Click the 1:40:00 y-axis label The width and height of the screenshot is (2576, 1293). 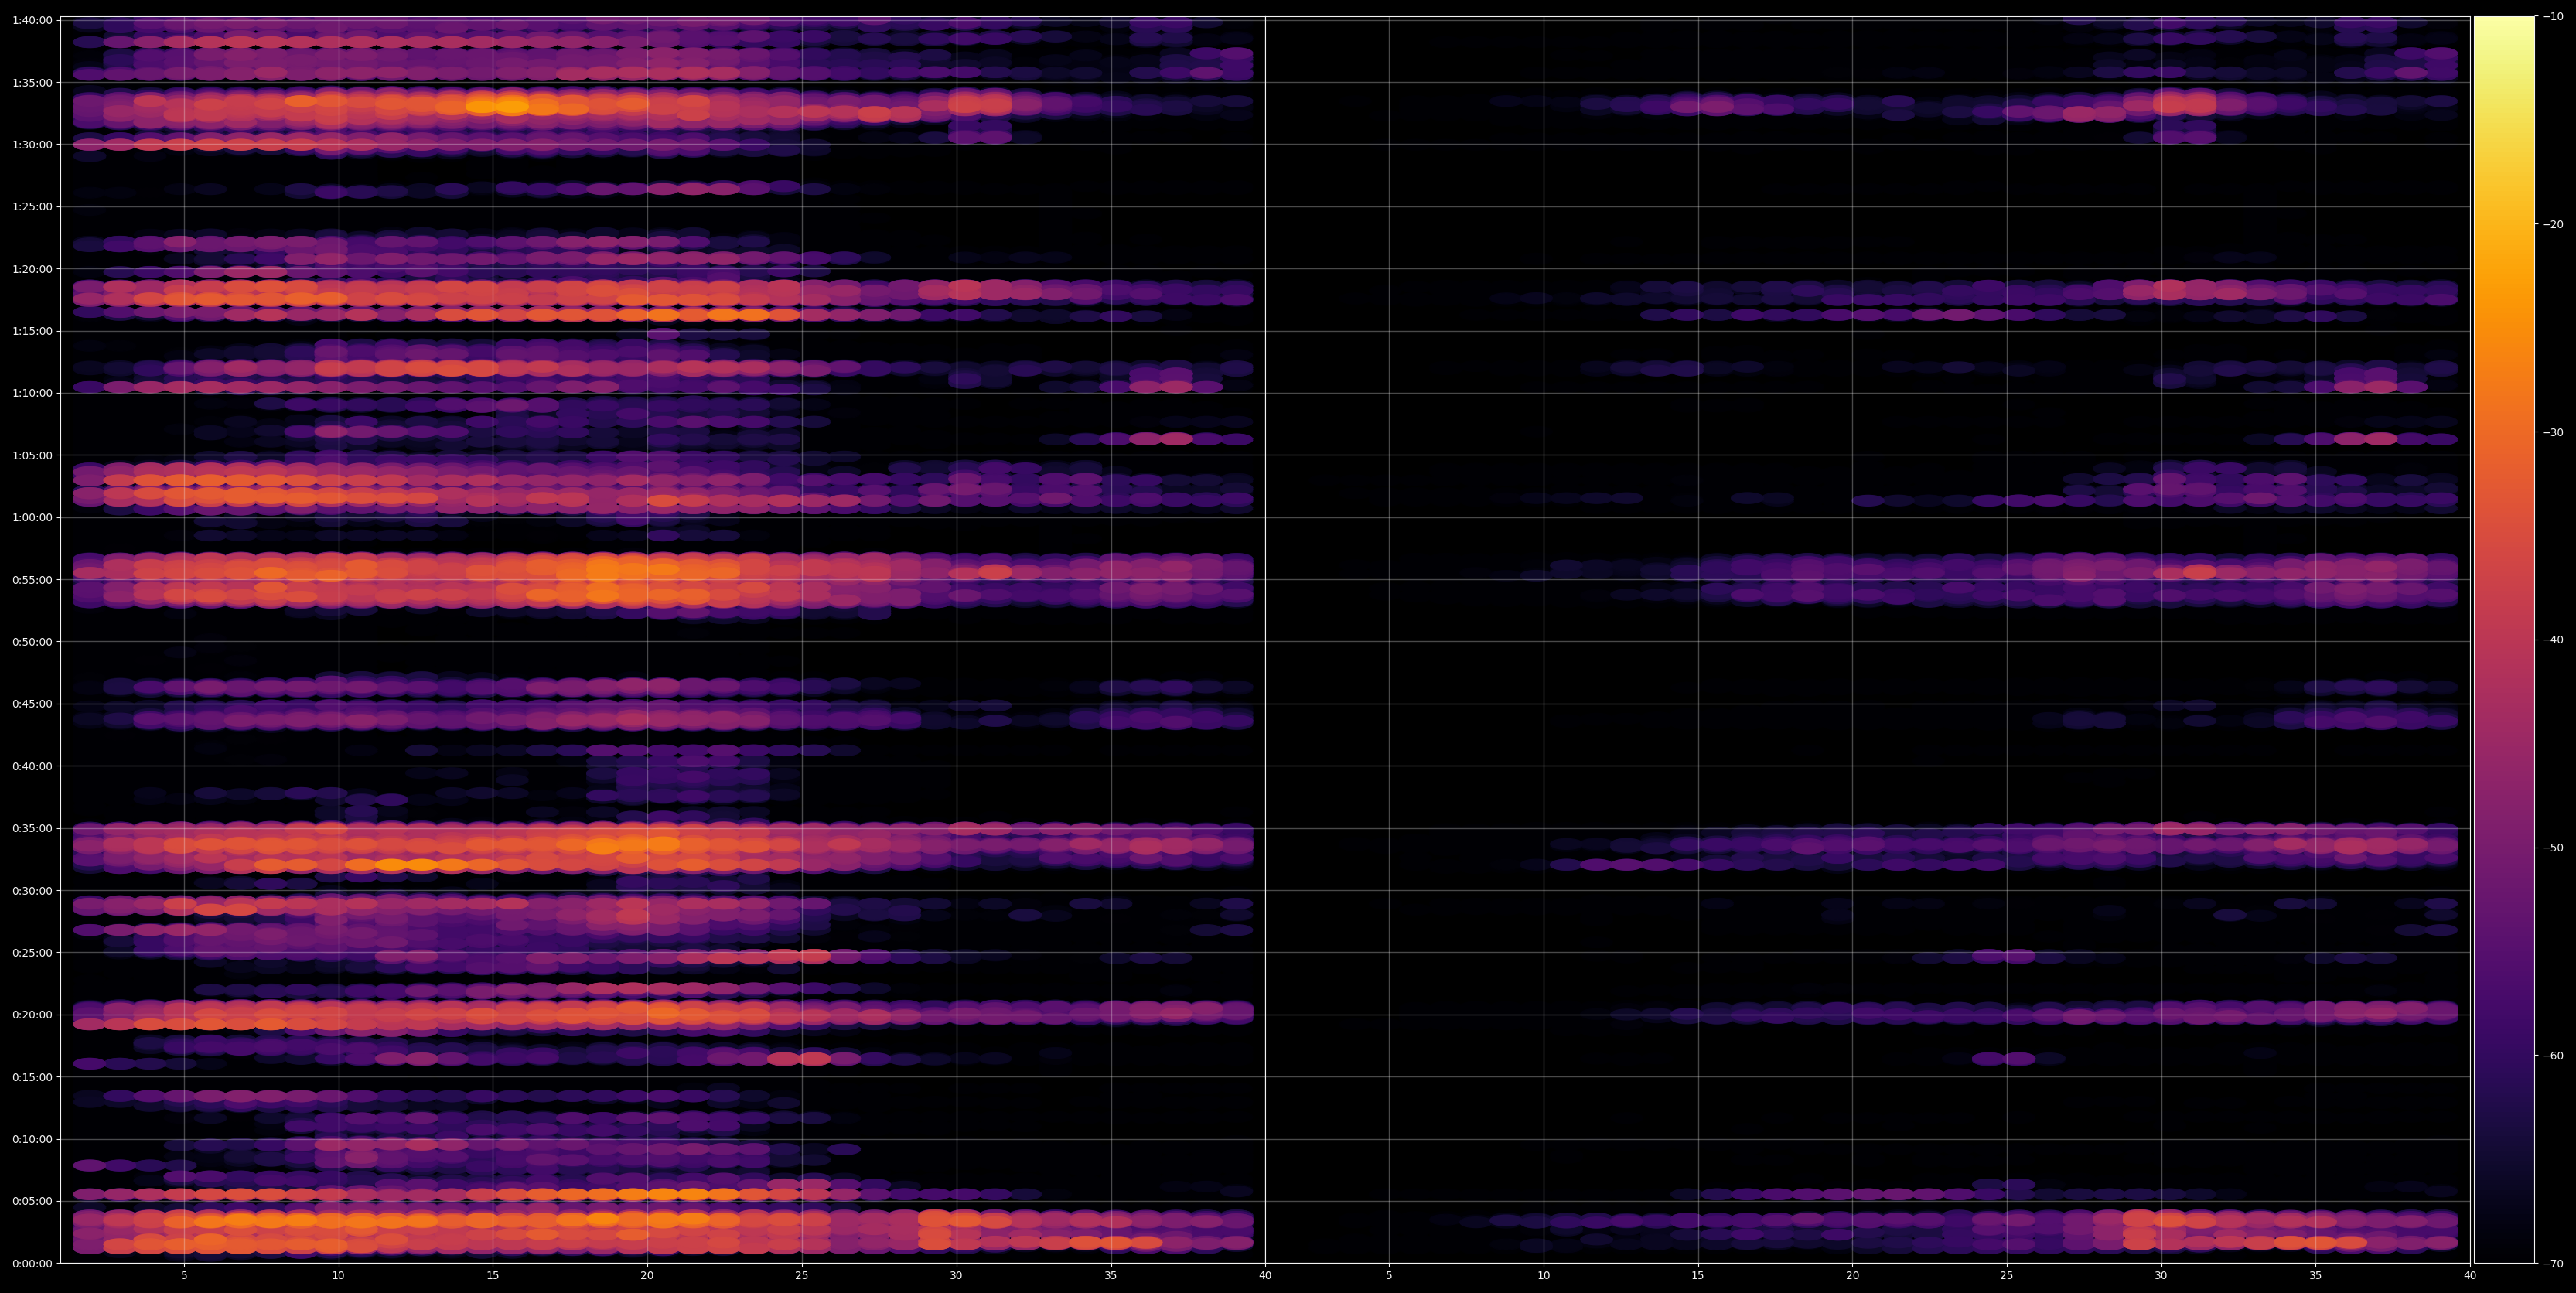[x=32, y=20]
